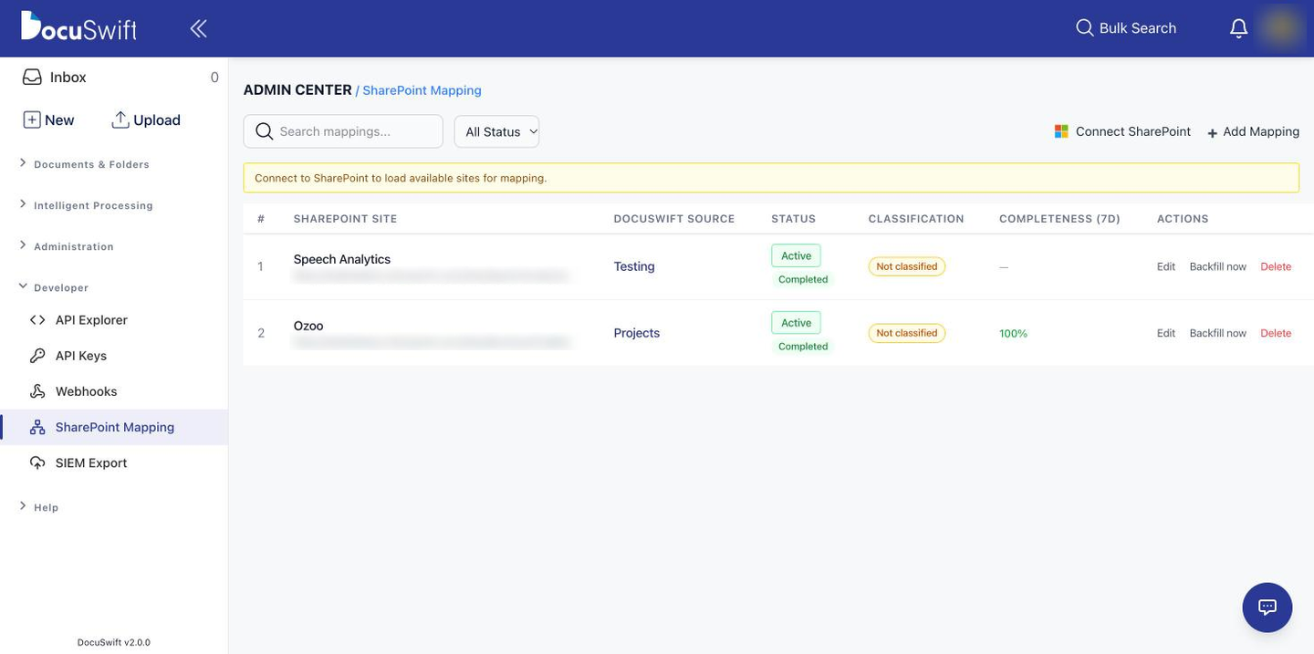Collapse the sidebar with double-chevron icon

[x=198, y=28]
